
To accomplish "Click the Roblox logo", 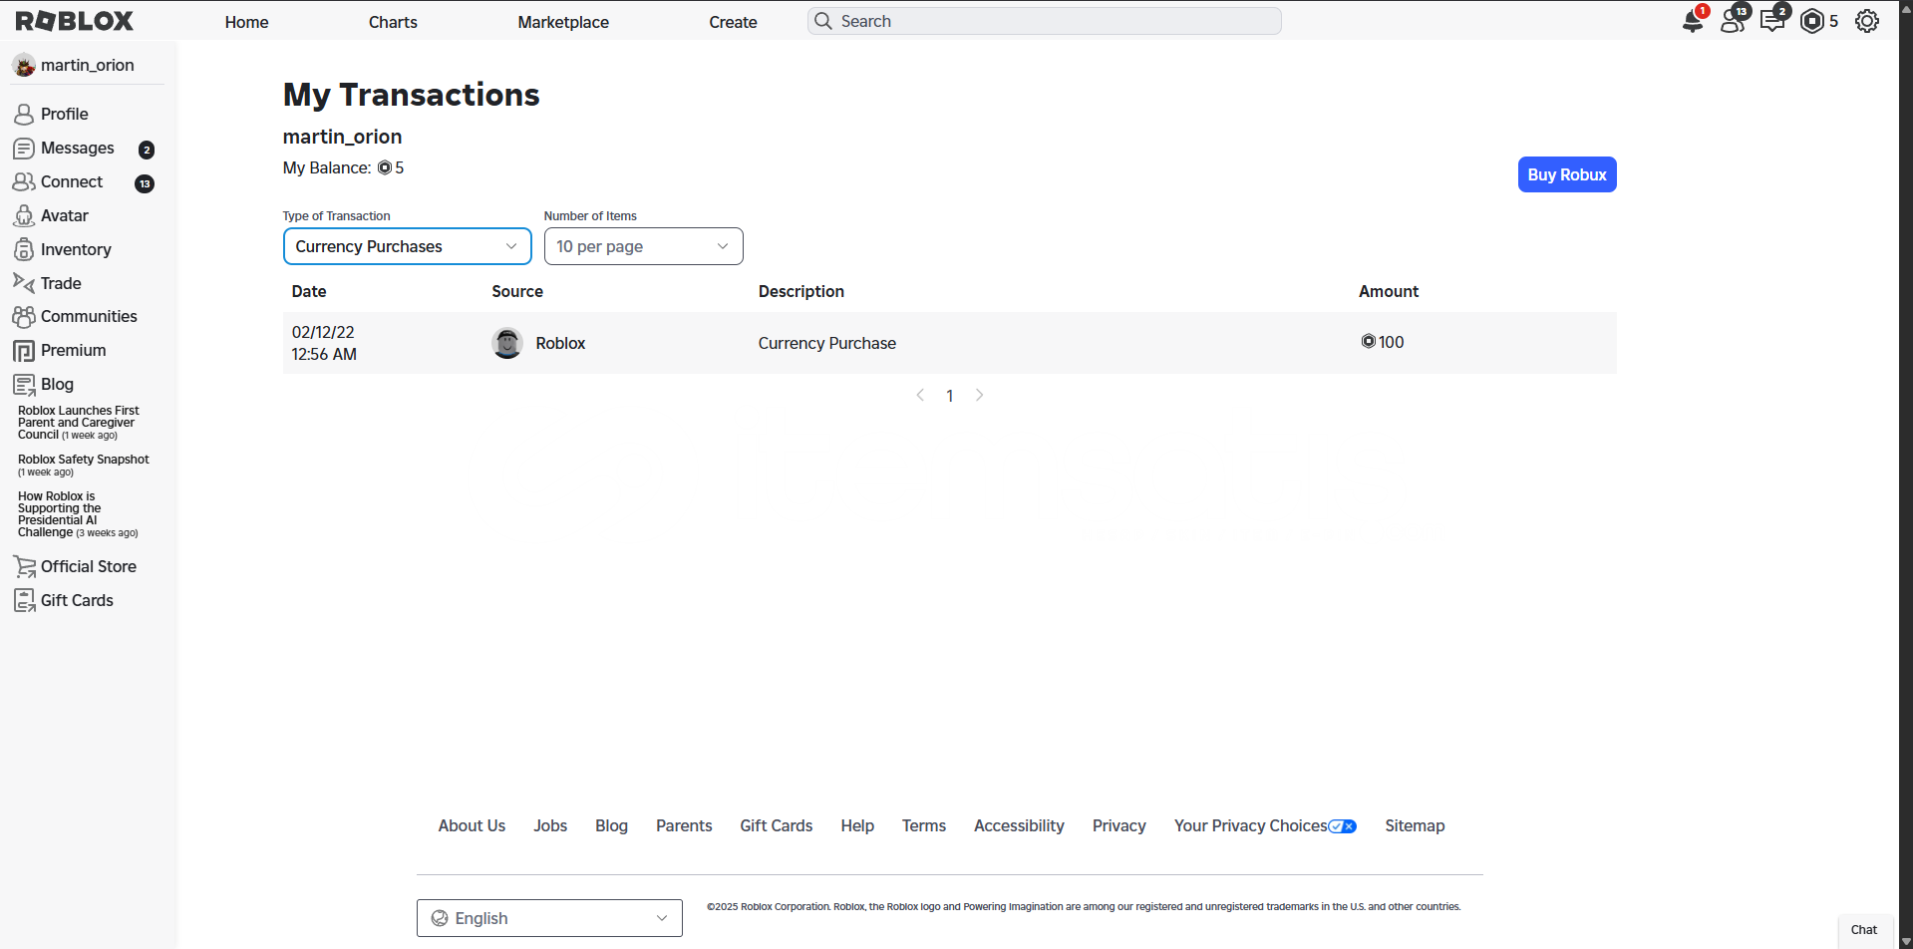I will click(75, 21).
